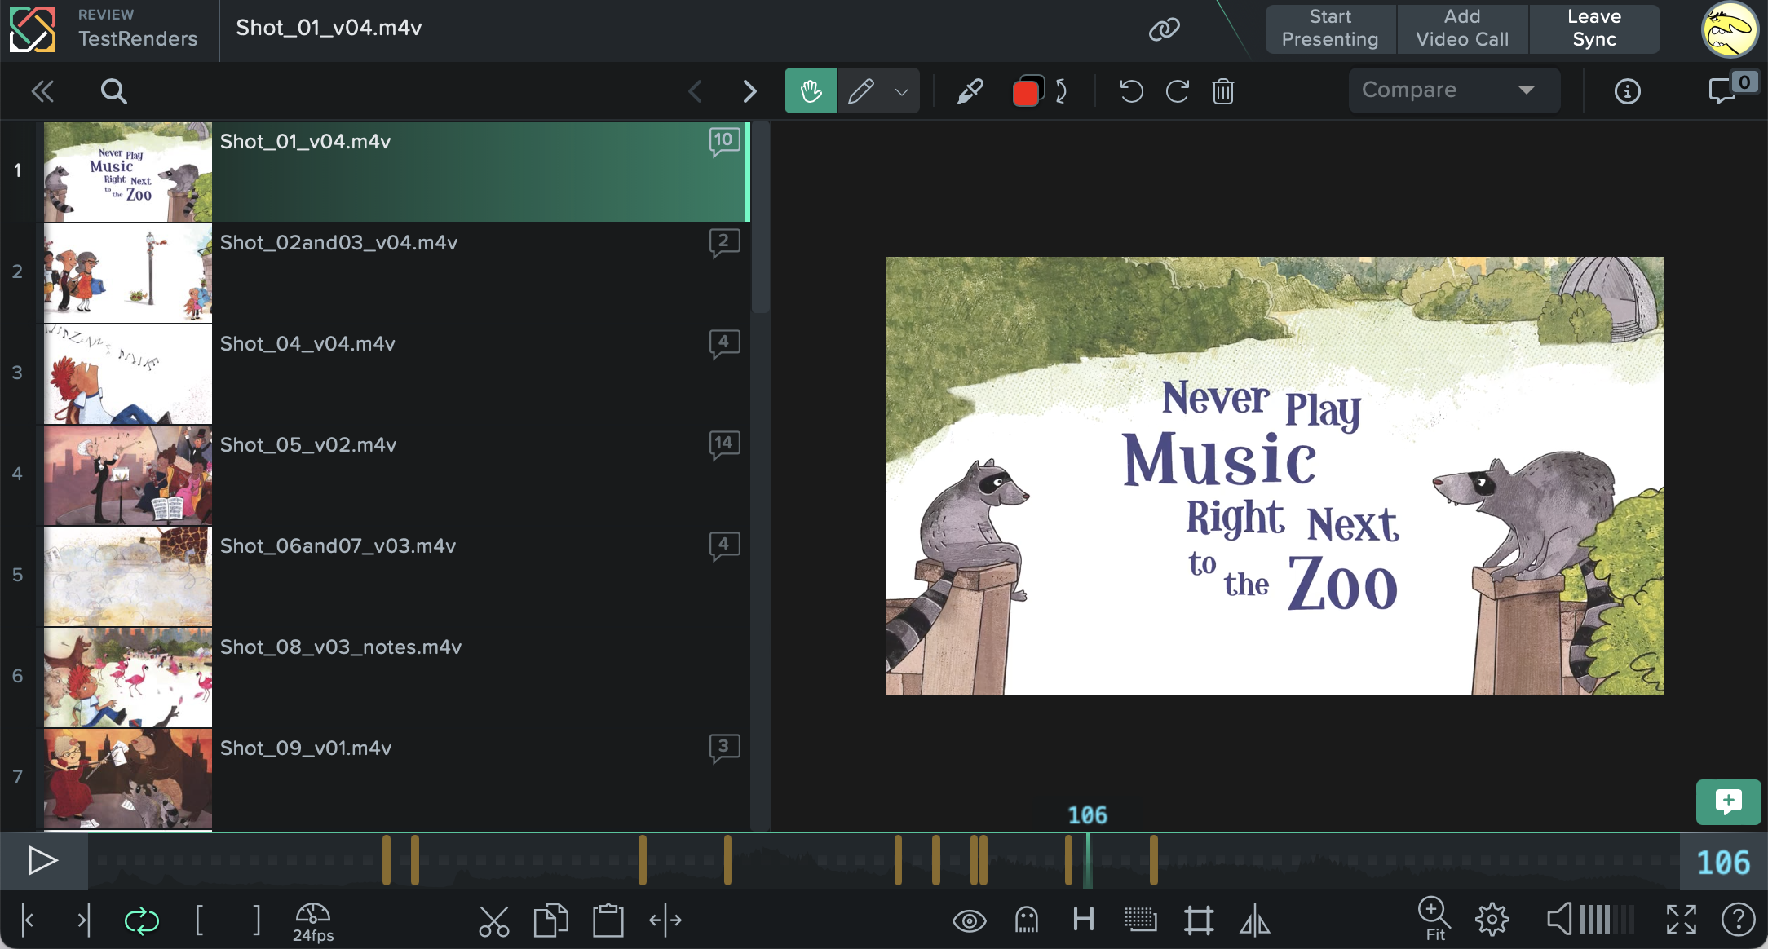Redo the annotation
Screen dimensions: 1768x949
click(1177, 91)
